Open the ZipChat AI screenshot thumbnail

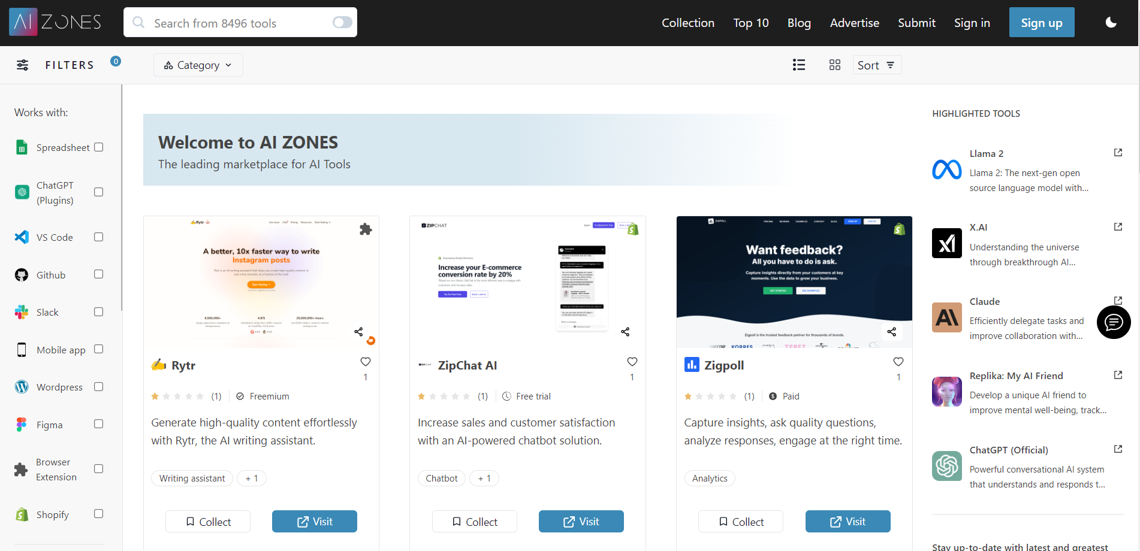click(x=527, y=282)
